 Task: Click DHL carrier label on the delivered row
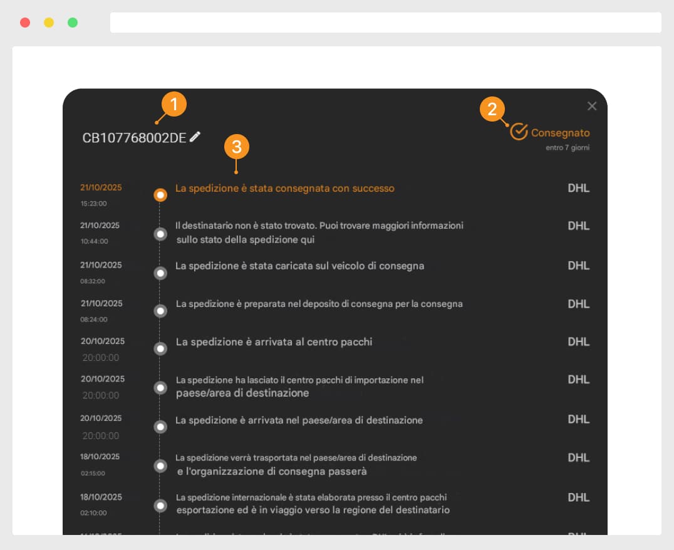tap(578, 188)
